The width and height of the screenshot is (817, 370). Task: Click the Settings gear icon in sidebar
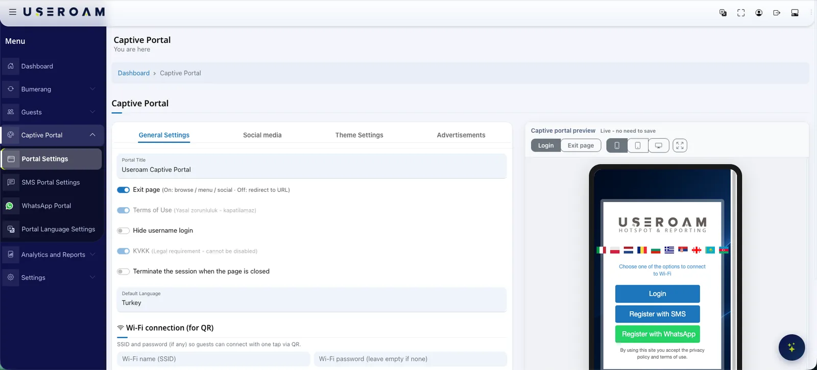coord(11,277)
